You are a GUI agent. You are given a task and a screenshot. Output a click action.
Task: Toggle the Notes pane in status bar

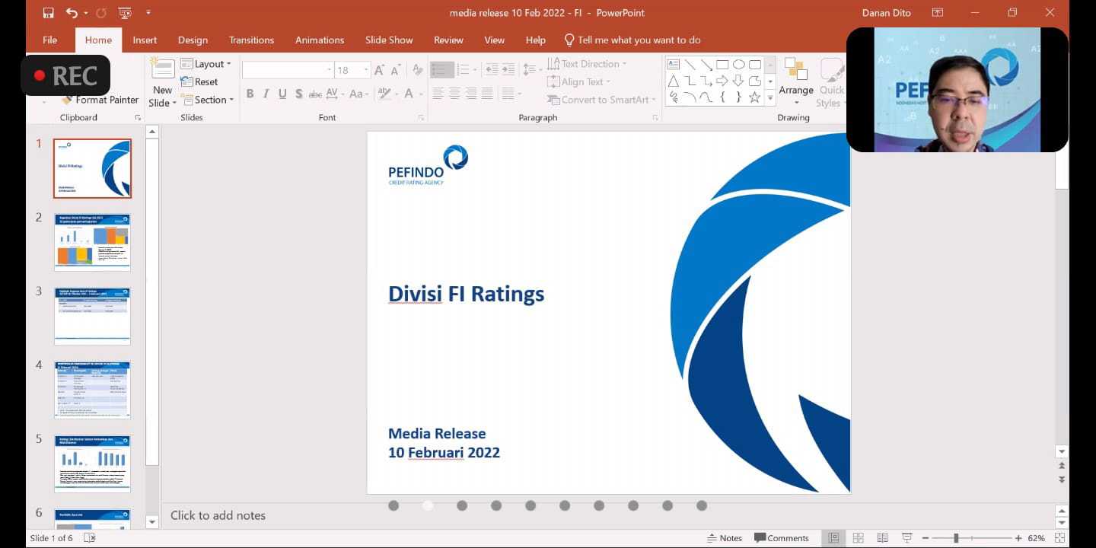click(x=725, y=538)
